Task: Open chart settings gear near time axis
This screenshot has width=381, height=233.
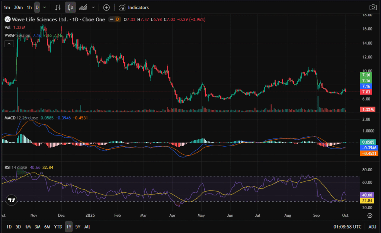Action: tap(369, 215)
